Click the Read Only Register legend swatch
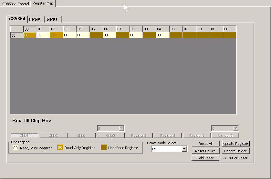This screenshot has width=271, height=179. (60, 147)
